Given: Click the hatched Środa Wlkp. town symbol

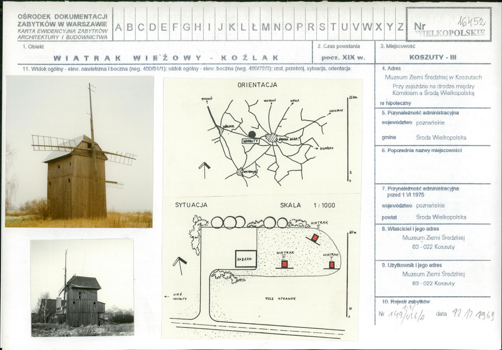Looking at the screenshot, I should (272, 138).
